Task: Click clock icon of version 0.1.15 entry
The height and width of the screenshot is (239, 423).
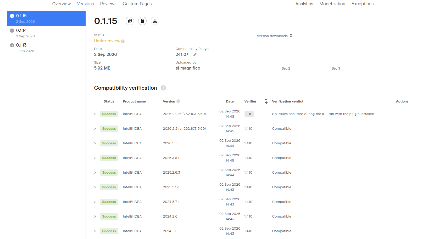Action: [12, 16]
